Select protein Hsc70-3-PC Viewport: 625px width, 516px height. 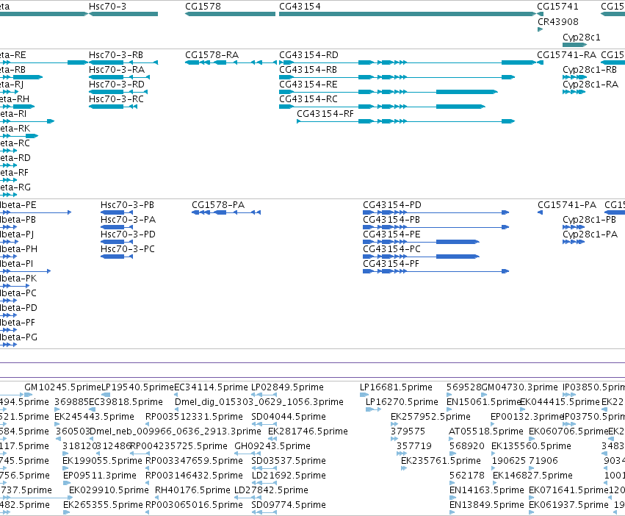[116, 257]
